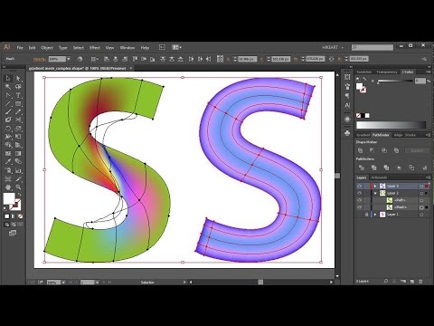Click Delete Selection trash icon in Layers panel
This screenshot has height=326, width=434.
coord(420,282)
